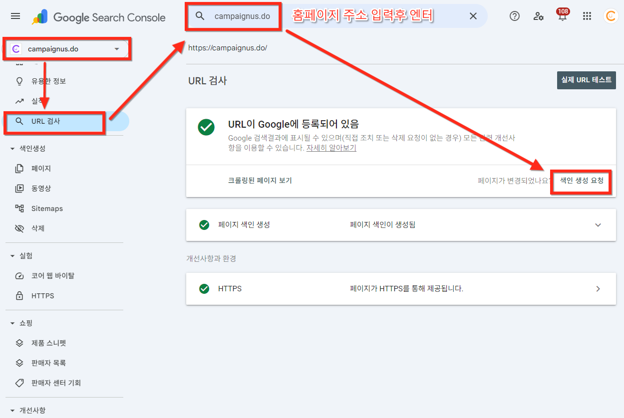Click the HTTPS lock icon in sidebar
The height and width of the screenshot is (418, 624).
(x=19, y=296)
